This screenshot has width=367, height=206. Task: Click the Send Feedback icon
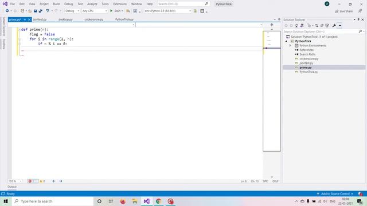coord(360,11)
